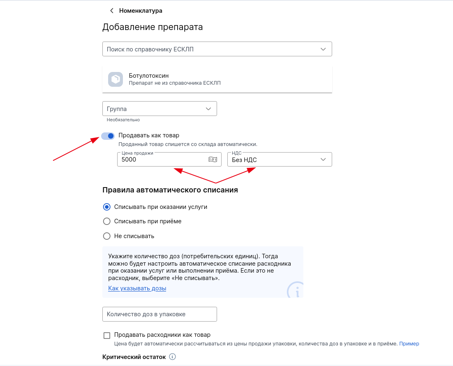The height and width of the screenshot is (366, 453).
Task: Focus the Количество доз в упаковке field
Action: 159,314
